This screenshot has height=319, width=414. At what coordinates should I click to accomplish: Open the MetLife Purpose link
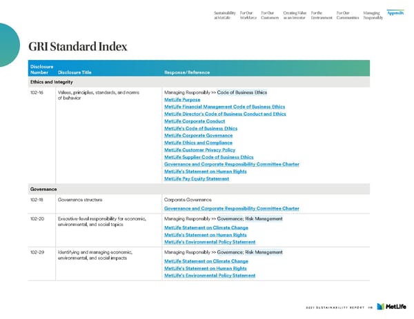click(188, 99)
